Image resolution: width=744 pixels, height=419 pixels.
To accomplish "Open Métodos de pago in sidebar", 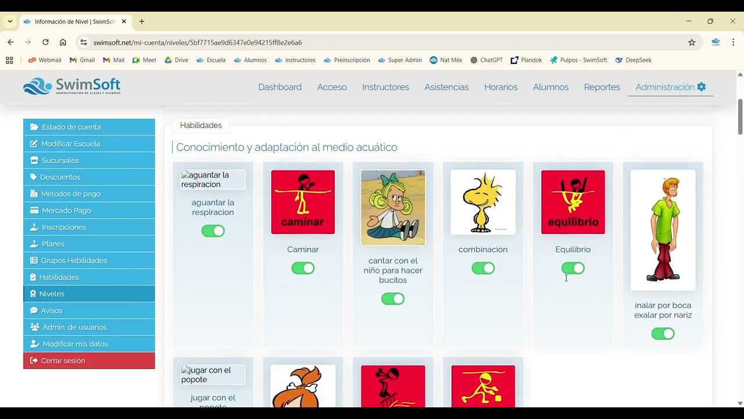I will [89, 194].
